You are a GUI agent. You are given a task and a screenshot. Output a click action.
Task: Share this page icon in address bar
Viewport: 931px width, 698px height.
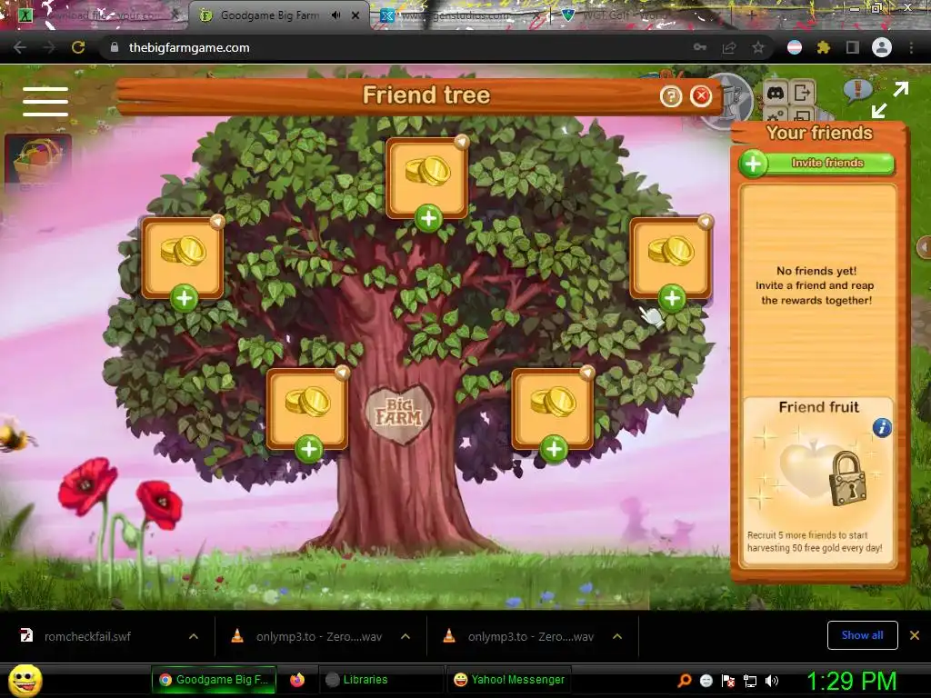coord(729,47)
